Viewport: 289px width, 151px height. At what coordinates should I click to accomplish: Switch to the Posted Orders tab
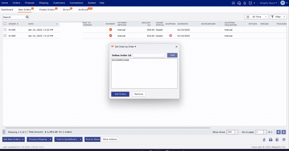click(x=47, y=10)
